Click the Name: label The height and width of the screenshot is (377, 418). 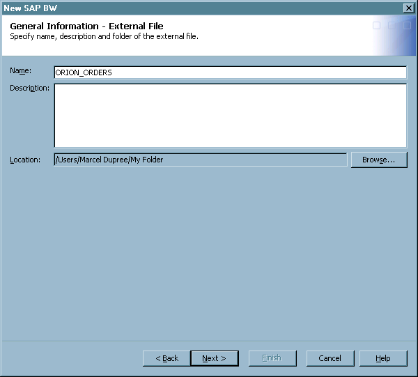click(22, 71)
